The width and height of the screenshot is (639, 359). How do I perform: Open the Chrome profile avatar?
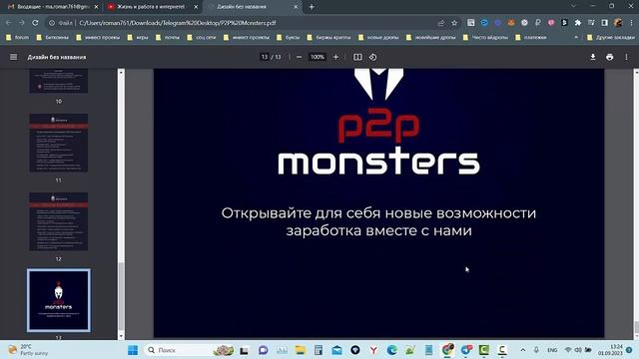pos(618,23)
